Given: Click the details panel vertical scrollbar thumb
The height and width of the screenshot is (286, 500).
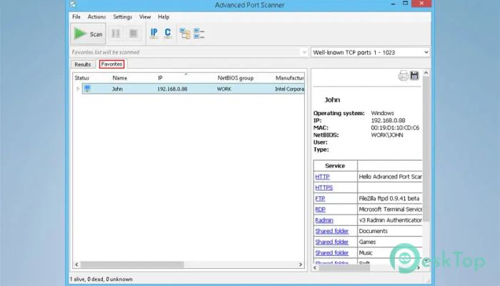Looking at the screenshot, I should (426, 149).
